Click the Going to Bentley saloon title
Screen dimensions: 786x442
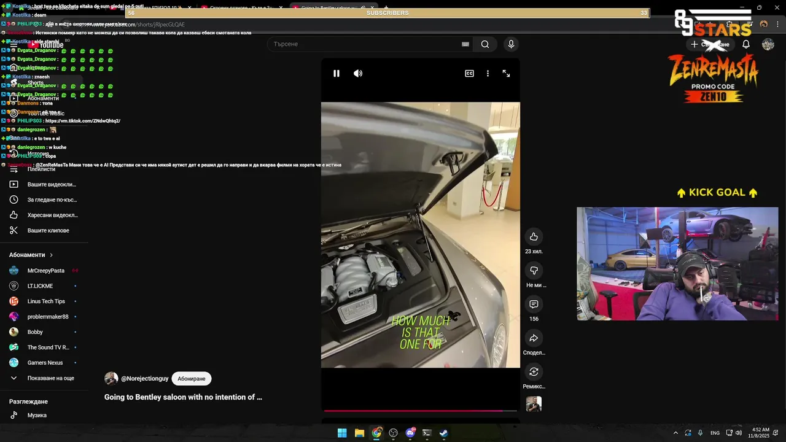183,397
